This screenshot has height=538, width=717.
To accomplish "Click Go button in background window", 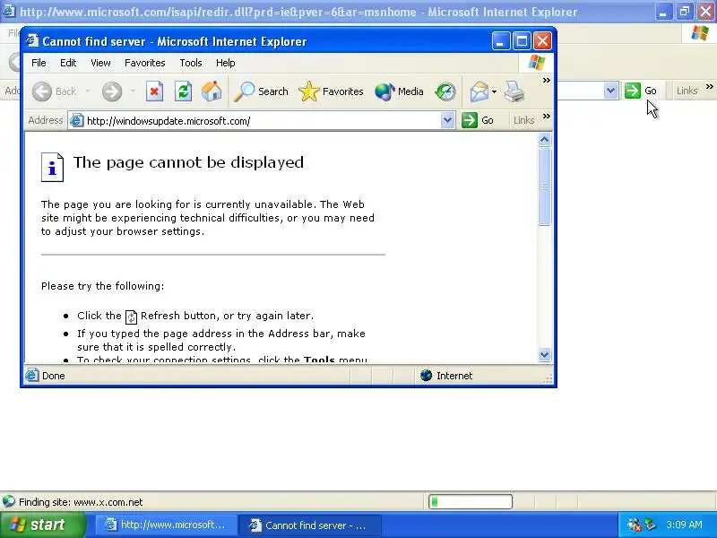I will click(x=641, y=91).
